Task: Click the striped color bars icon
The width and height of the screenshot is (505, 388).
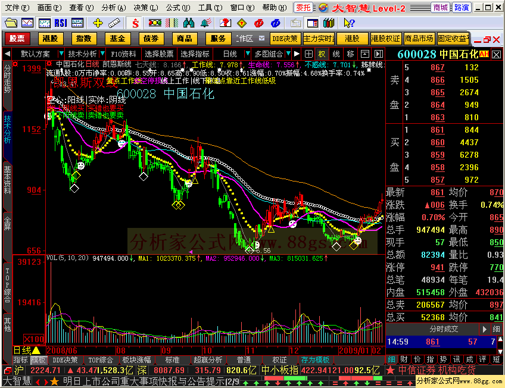Action: click(172, 23)
